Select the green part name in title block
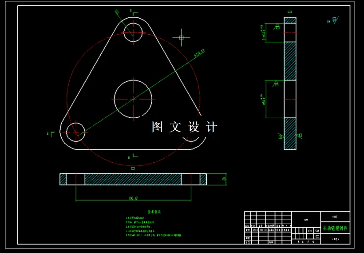This screenshot has width=364, height=253. [x=335, y=228]
